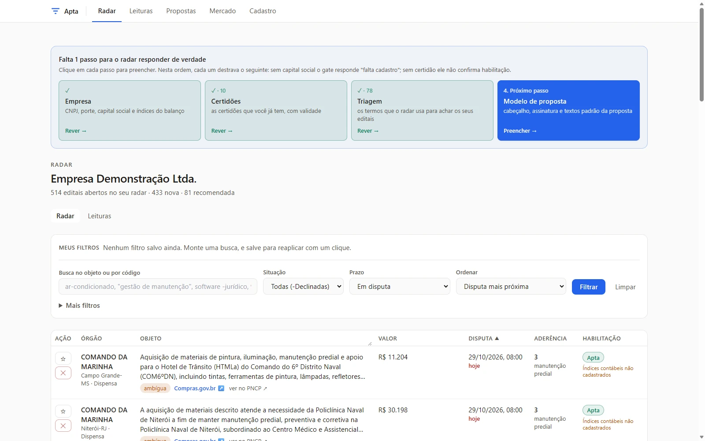
Task: Click the ADERÊNCIA column header
Action: 550,339
